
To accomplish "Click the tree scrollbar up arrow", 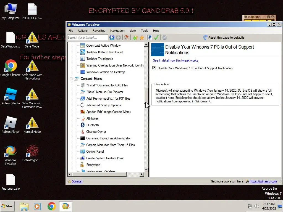I will [146, 44].
